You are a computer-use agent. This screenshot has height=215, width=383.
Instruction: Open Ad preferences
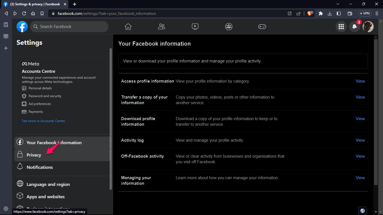coord(40,104)
